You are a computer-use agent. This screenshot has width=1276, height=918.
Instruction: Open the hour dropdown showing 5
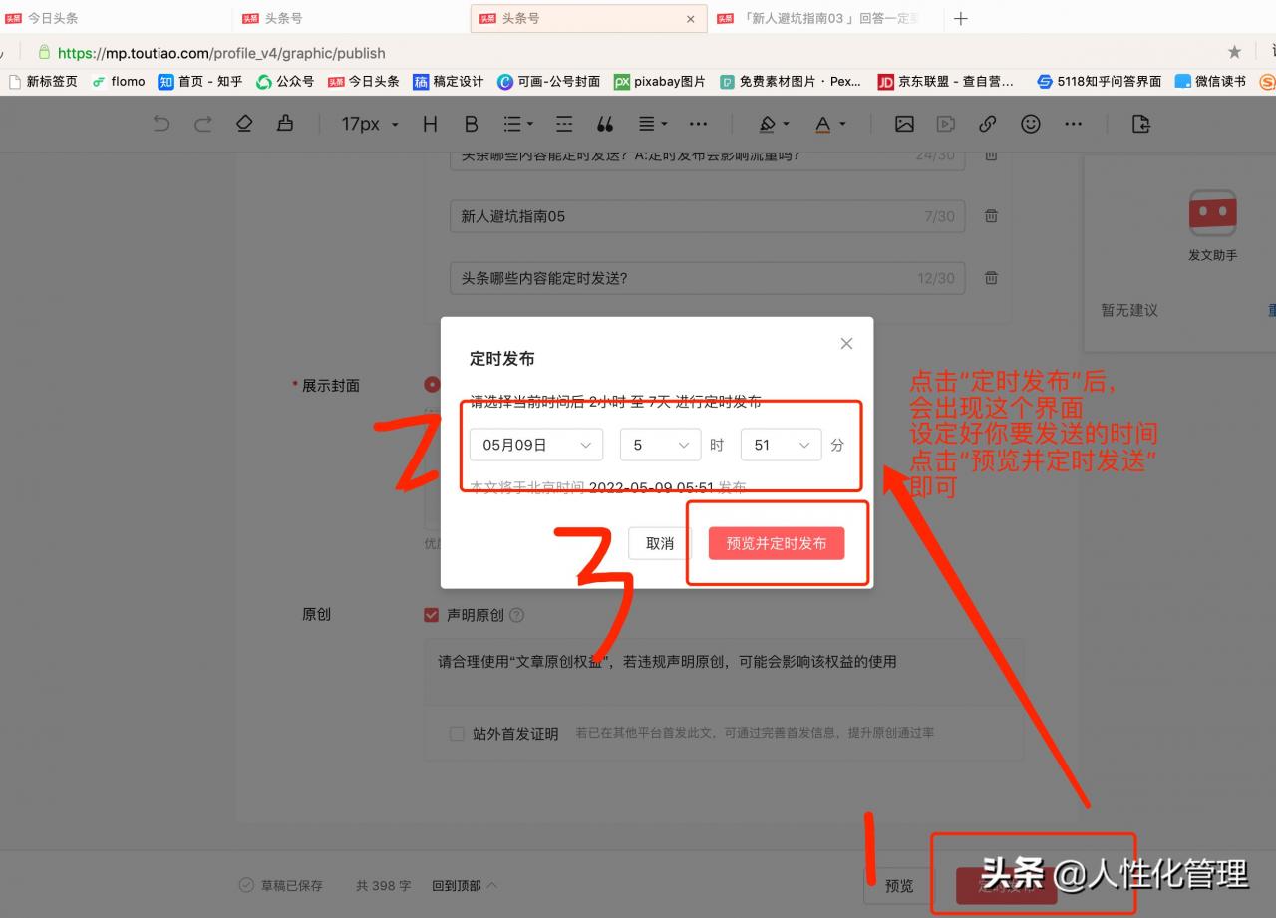tap(660, 445)
